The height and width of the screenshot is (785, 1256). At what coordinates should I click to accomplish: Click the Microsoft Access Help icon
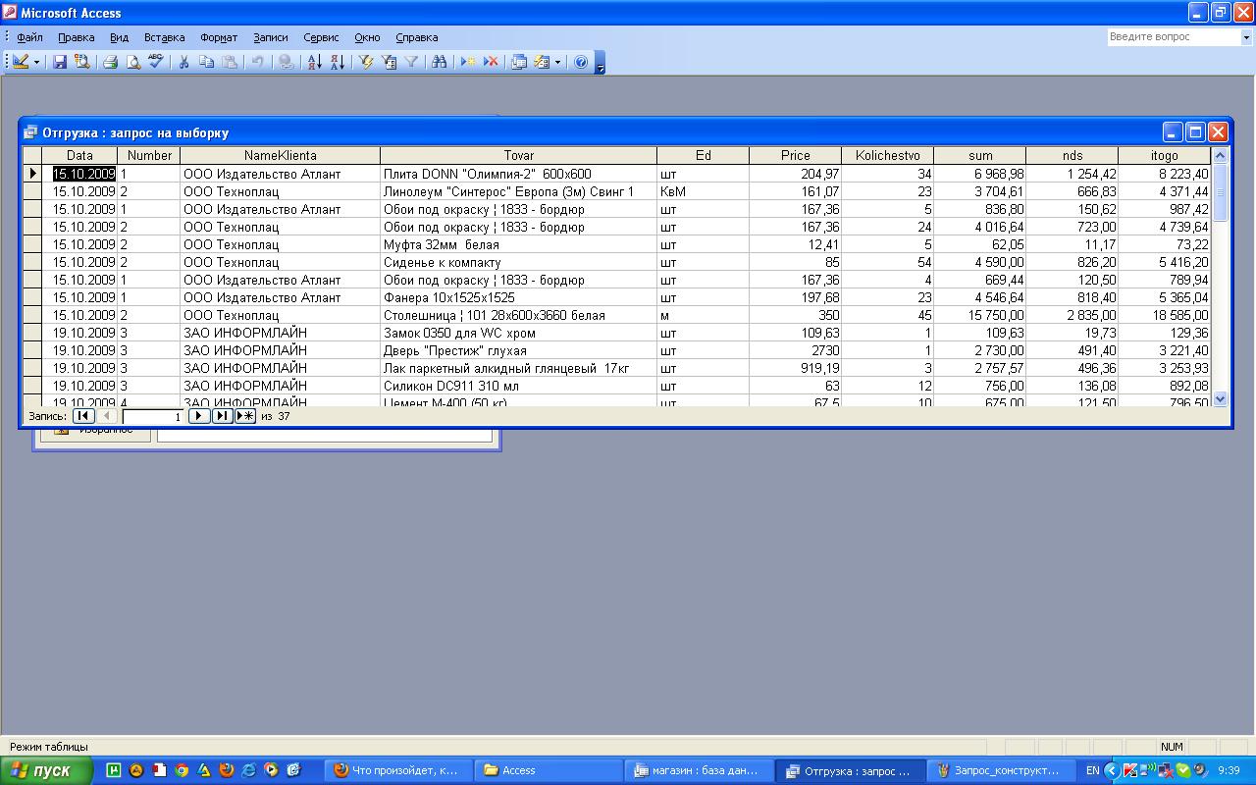point(581,61)
